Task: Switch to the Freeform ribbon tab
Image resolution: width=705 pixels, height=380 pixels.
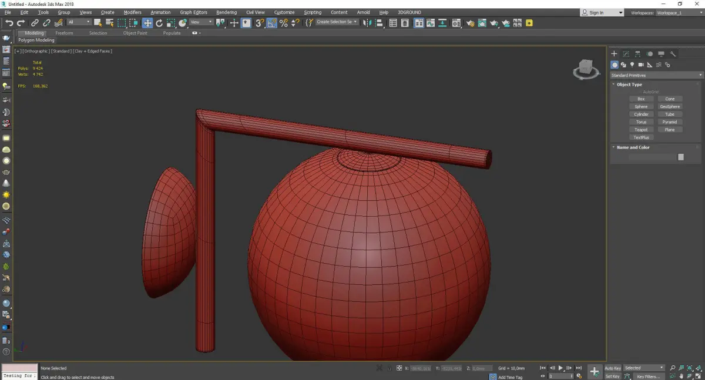Action: (x=64, y=33)
